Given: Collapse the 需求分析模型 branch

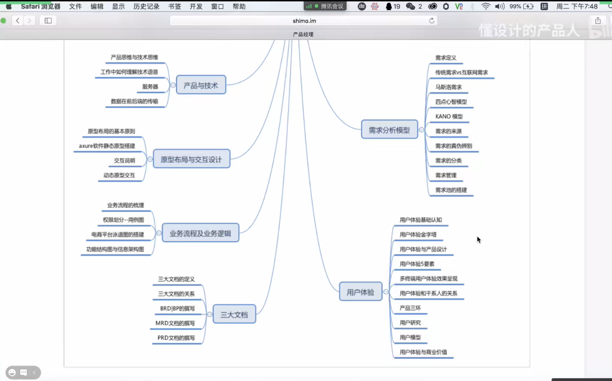Looking at the screenshot, I should [x=422, y=130].
